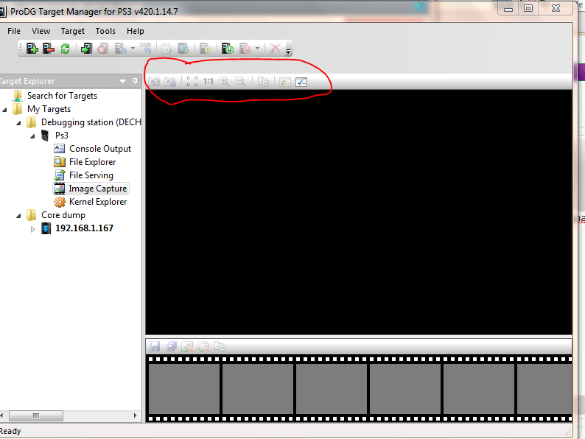Screen dimensions: 585x439
Task: Open Console Output in the tree
Action: pos(100,149)
